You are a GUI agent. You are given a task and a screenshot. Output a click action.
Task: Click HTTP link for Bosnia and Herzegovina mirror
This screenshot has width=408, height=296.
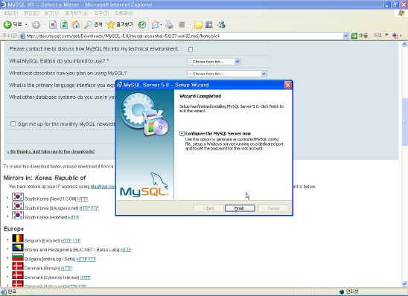coord(126,250)
